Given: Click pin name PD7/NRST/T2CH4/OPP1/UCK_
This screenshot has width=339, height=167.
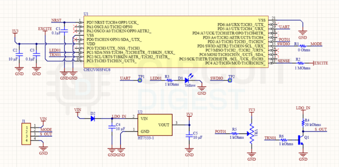Looking at the screenshot, I should click(x=113, y=23).
